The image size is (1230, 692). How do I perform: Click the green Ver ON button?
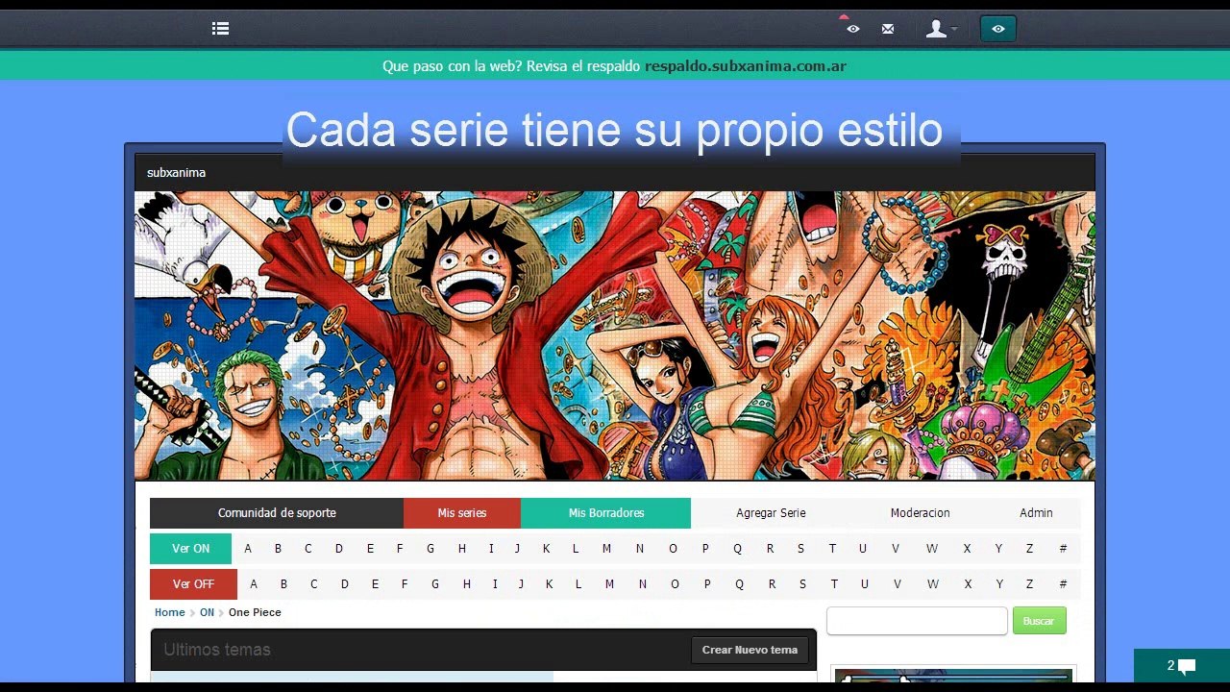(x=190, y=549)
